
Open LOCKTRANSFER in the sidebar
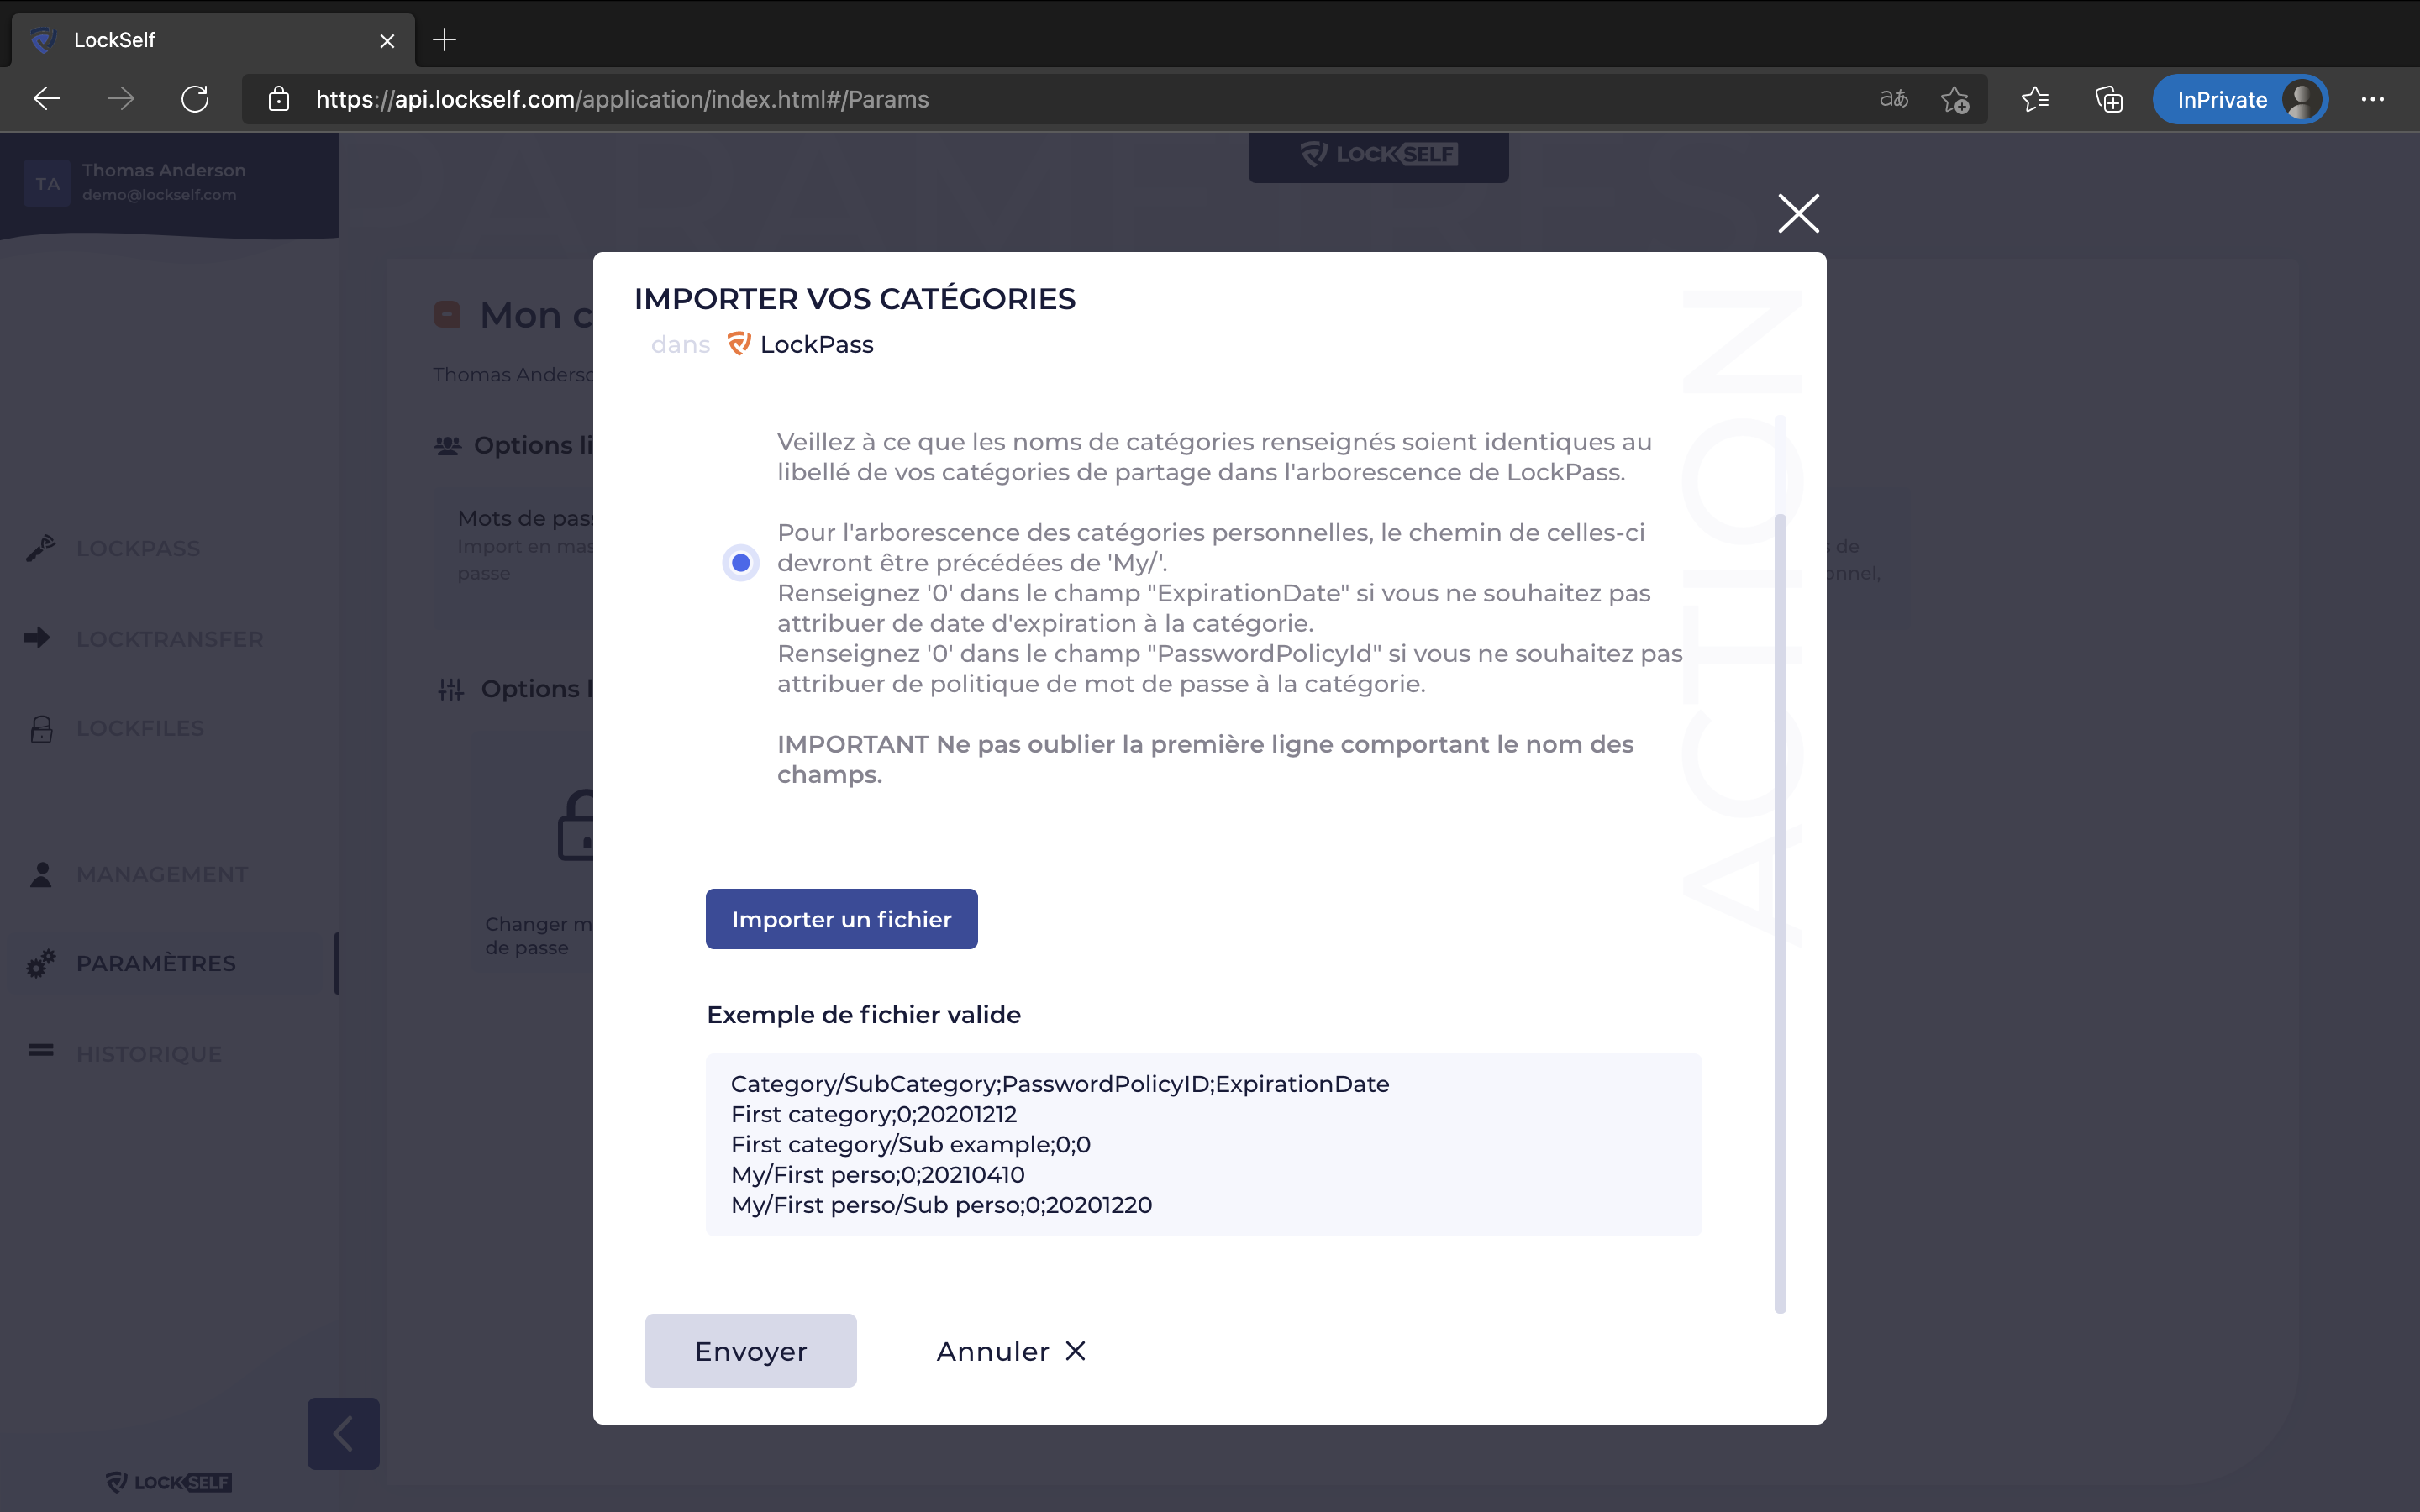pos(170,639)
